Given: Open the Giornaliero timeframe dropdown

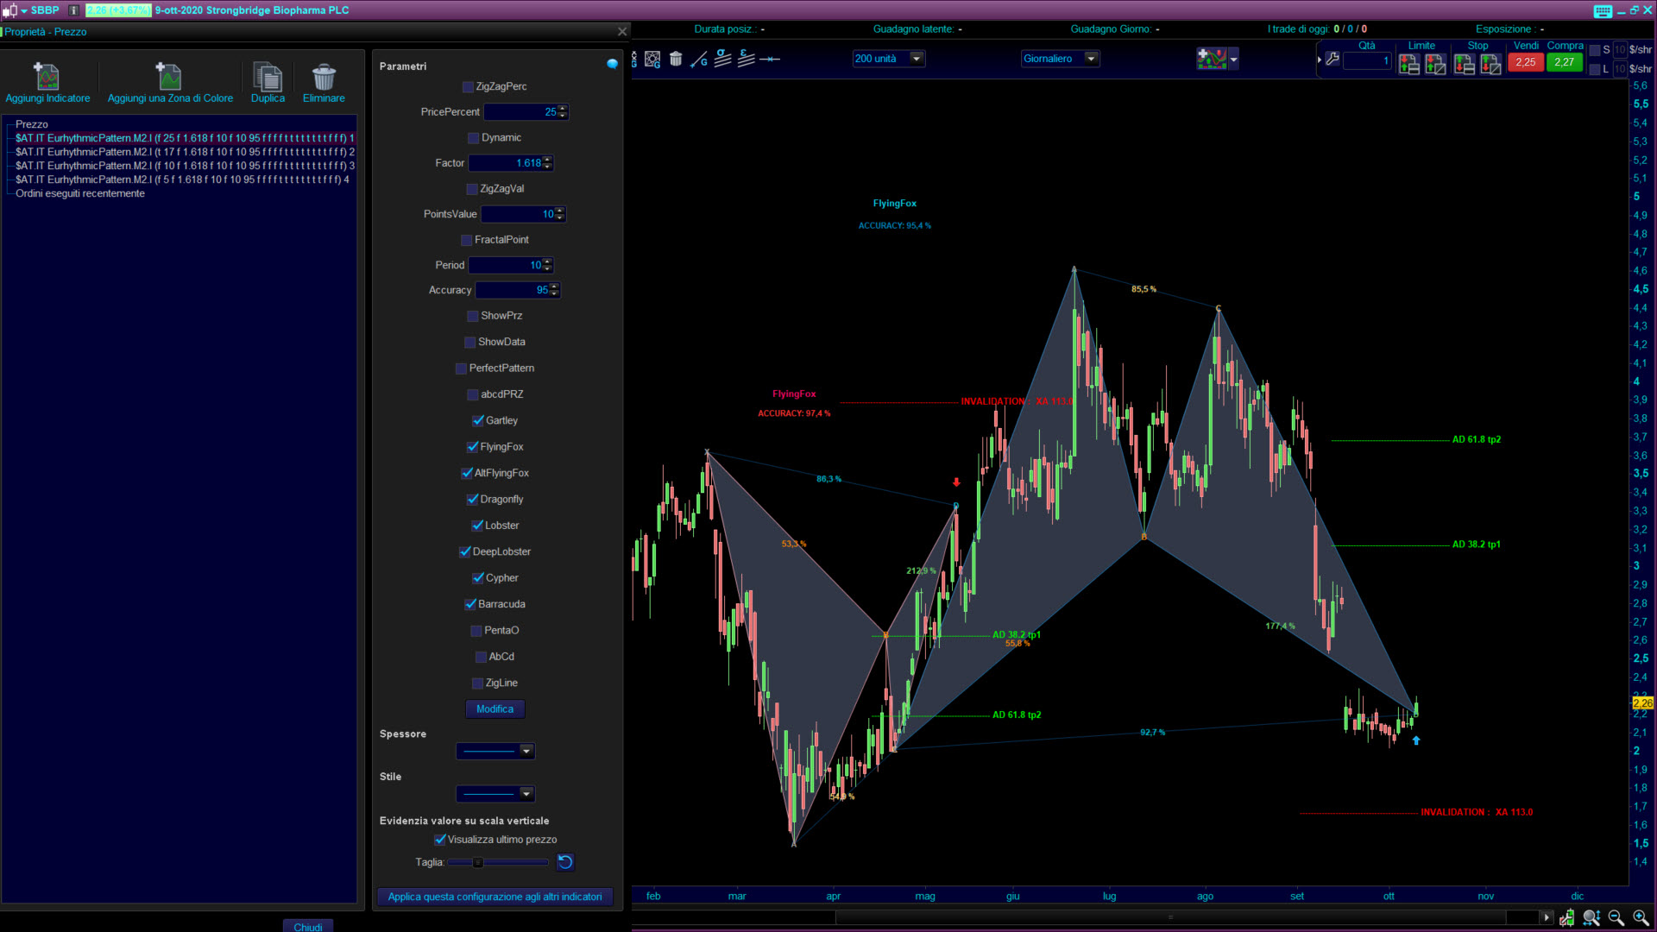Looking at the screenshot, I should 1091,59.
